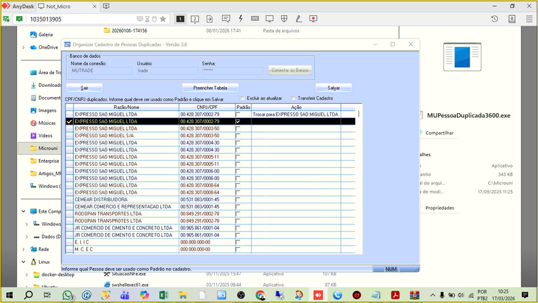Expand the OneDrive tree node
This screenshot has height=303, width=538.
[24, 47]
